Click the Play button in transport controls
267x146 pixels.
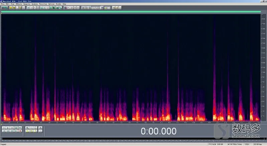coord(8,128)
